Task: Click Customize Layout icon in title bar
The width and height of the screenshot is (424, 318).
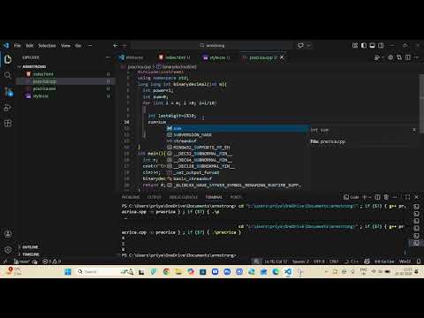Action: pyautogui.click(x=355, y=46)
